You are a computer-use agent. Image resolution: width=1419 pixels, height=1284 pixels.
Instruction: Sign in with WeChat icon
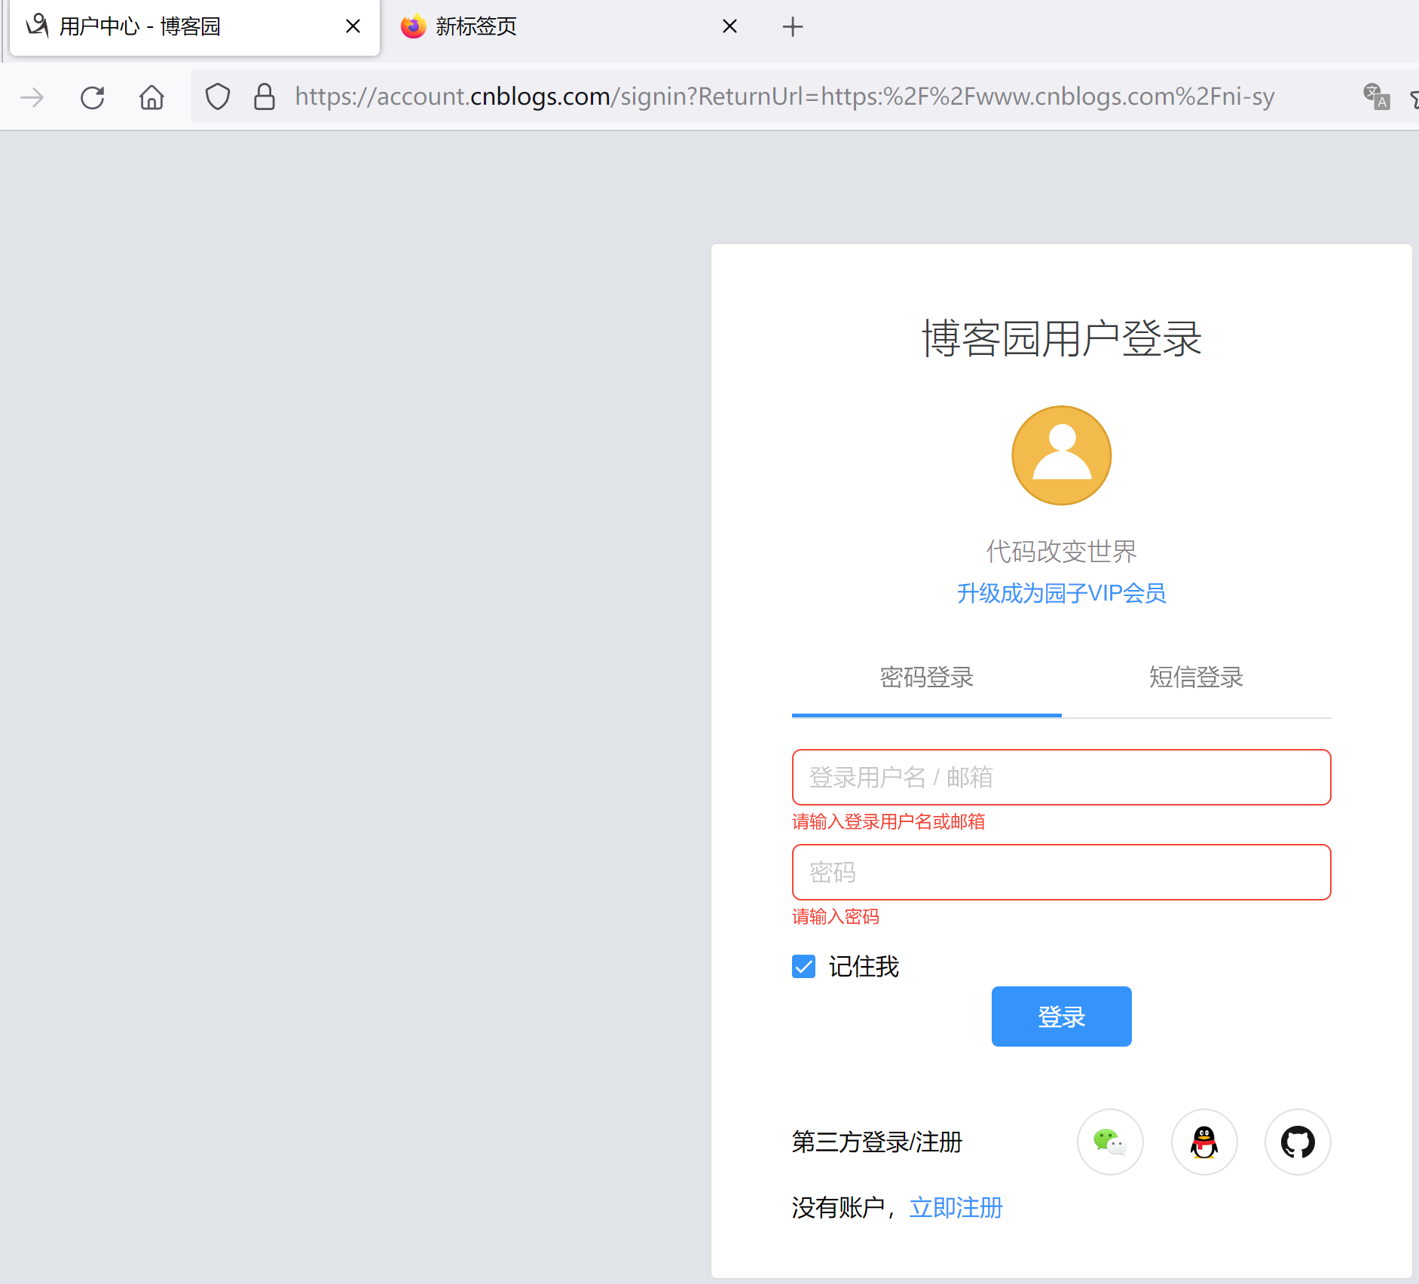tap(1110, 1142)
